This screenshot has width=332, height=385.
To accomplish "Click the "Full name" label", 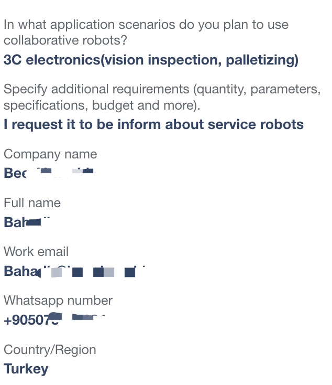I will 32,203.
